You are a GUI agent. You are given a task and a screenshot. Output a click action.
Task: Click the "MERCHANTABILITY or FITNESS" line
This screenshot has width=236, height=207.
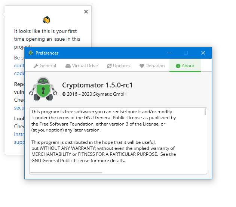click(104, 154)
